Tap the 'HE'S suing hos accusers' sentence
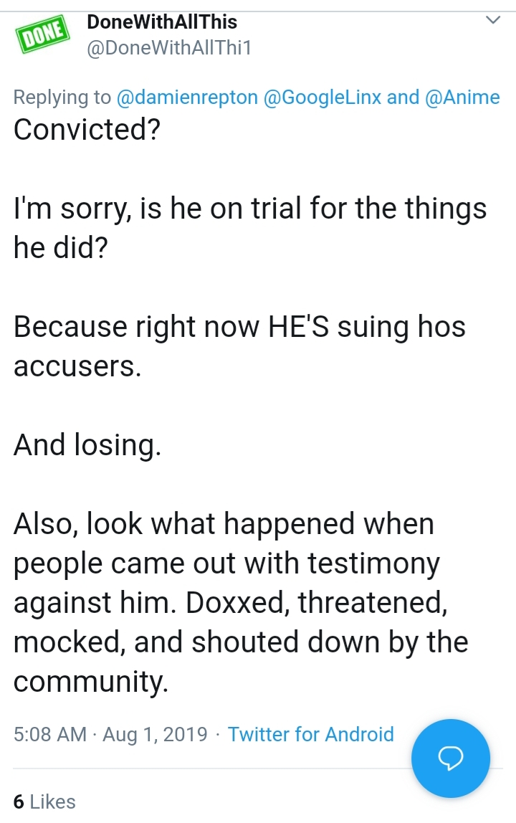This screenshot has width=516, height=823. coord(239,346)
